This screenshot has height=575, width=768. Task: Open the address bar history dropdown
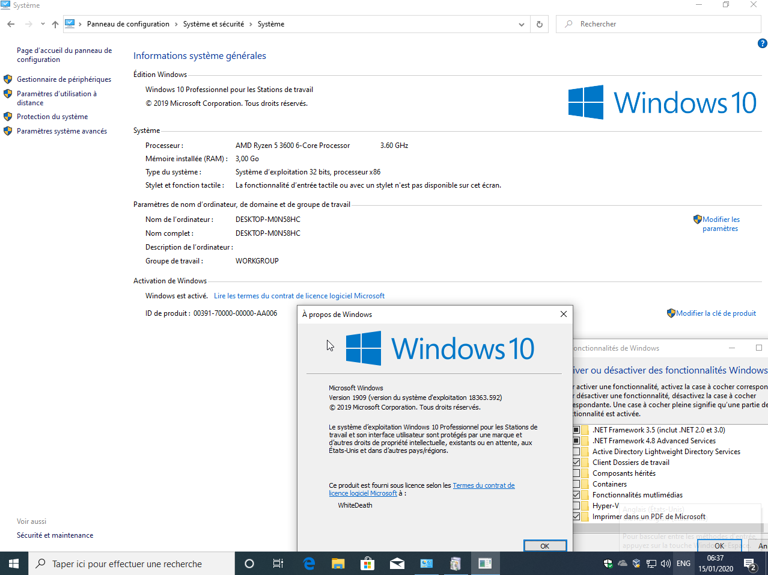(521, 24)
